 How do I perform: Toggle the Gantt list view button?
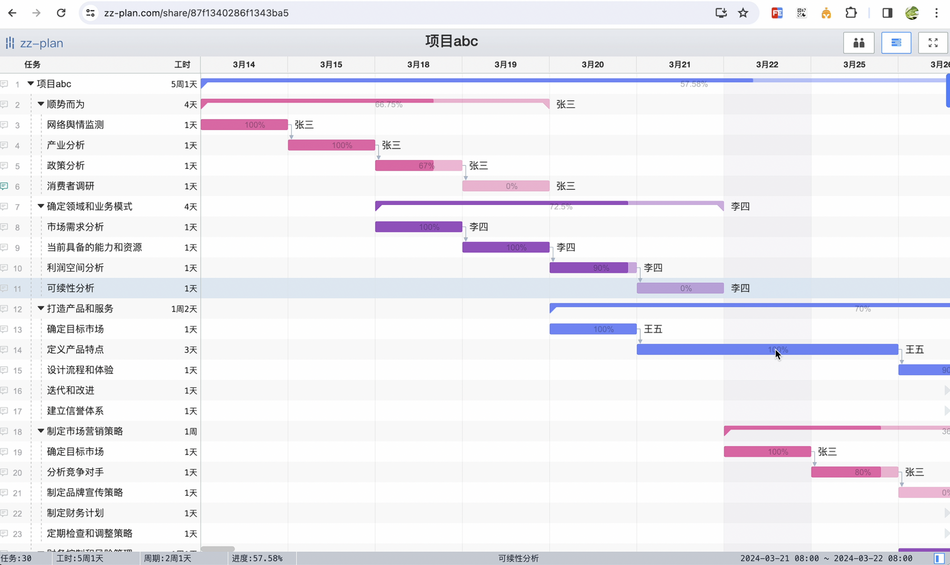pyautogui.click(x=896, y=43)
